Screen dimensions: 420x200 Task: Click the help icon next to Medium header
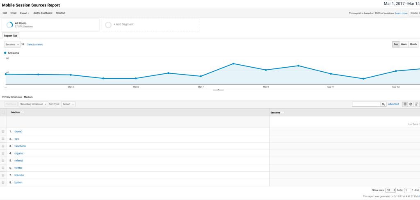coord(23,112)
